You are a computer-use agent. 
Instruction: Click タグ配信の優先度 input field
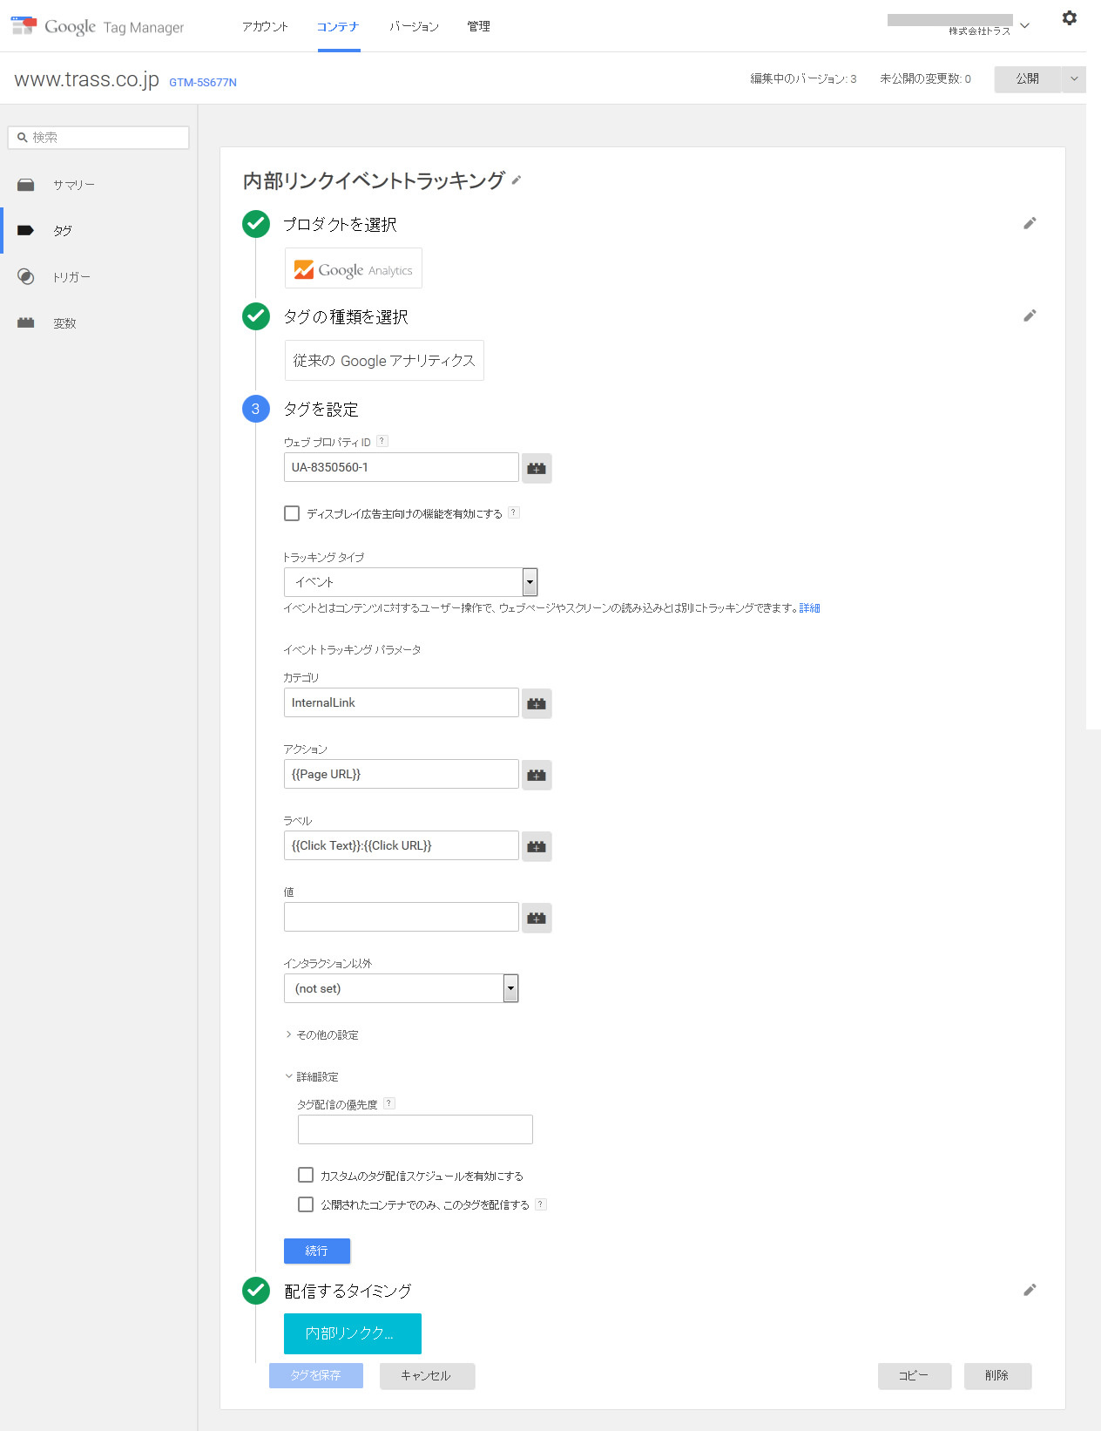(415, 1129)
